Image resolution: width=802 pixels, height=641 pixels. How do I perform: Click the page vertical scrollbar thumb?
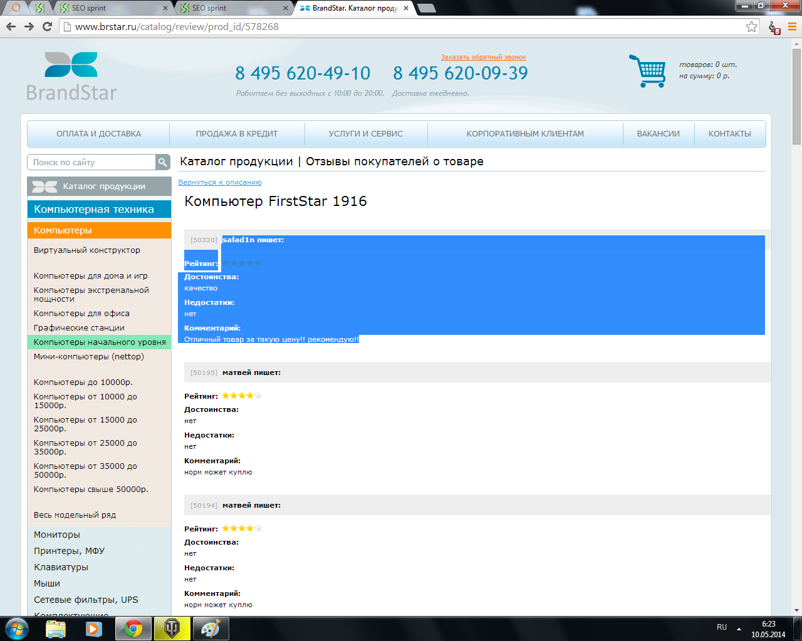(797, 96)
